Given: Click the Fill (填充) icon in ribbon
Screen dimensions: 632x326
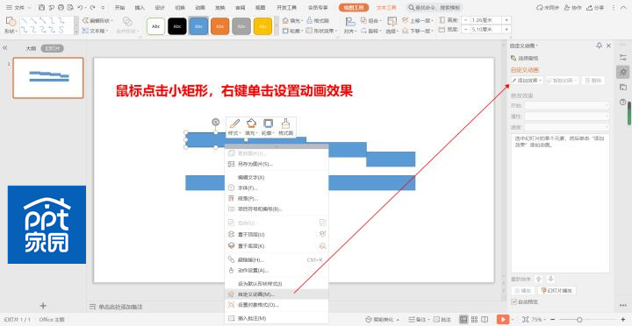Looking at the screenshot, I should (285, 20).
